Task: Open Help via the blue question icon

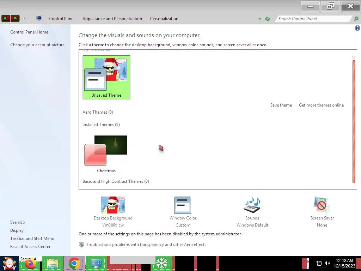Action: click(x=357, y=28)
